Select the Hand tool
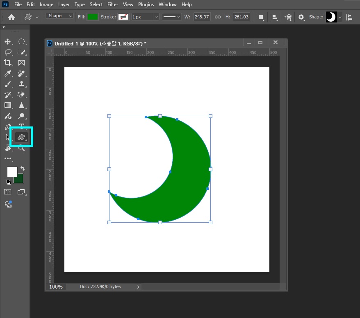360x318 pixels. [x=7, y=148]
